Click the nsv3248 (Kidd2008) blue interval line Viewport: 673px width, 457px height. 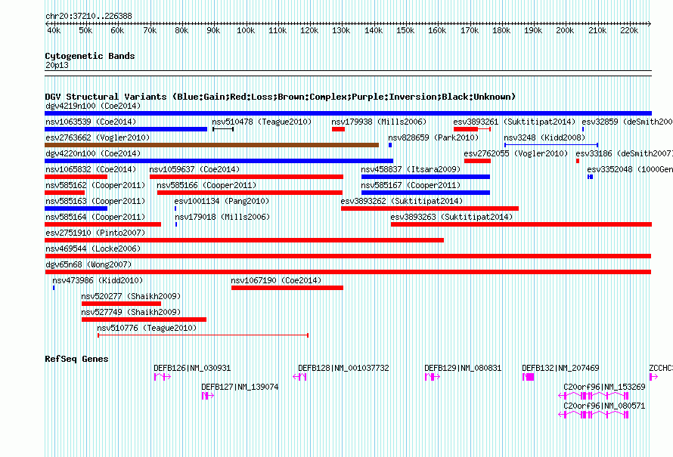point(551,145)
